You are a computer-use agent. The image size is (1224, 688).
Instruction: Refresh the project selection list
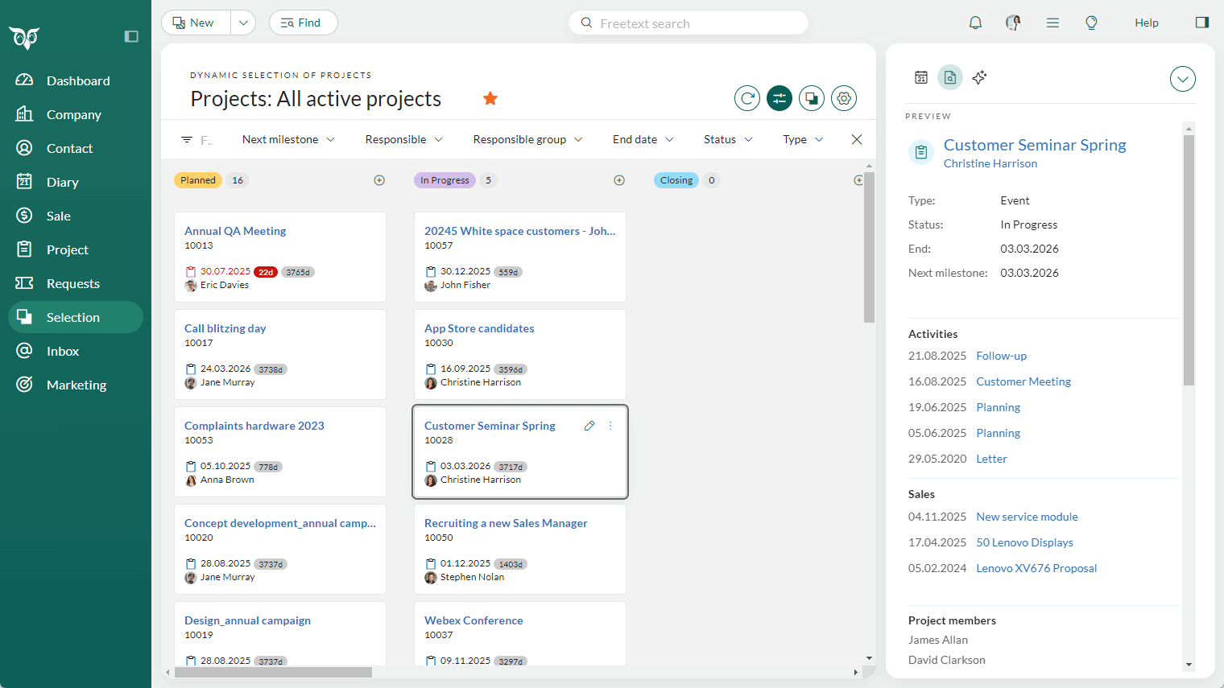[x=746, y=97]
